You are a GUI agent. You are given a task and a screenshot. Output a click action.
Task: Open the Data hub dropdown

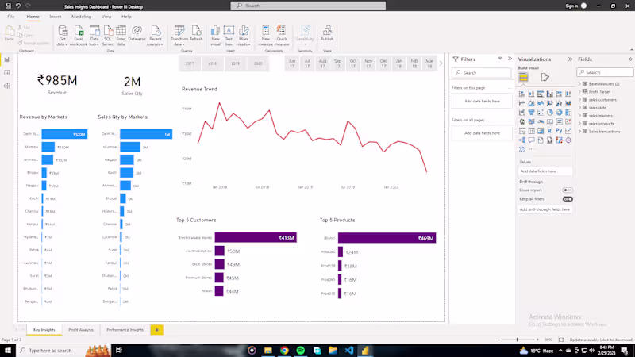tap(94, 36)
